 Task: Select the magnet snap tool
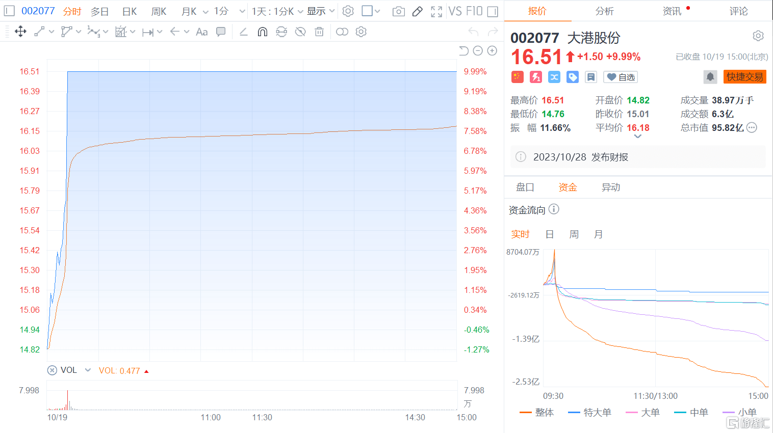tap(262, 32)
